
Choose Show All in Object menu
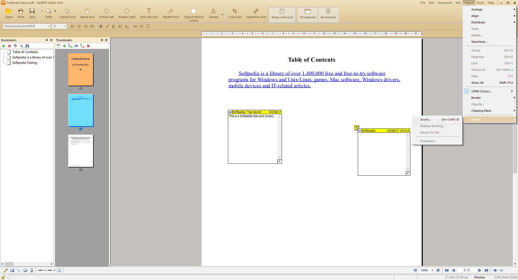489,83
